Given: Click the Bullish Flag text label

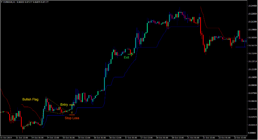Looking at the screenshot, I should click(x=30, y=99).
